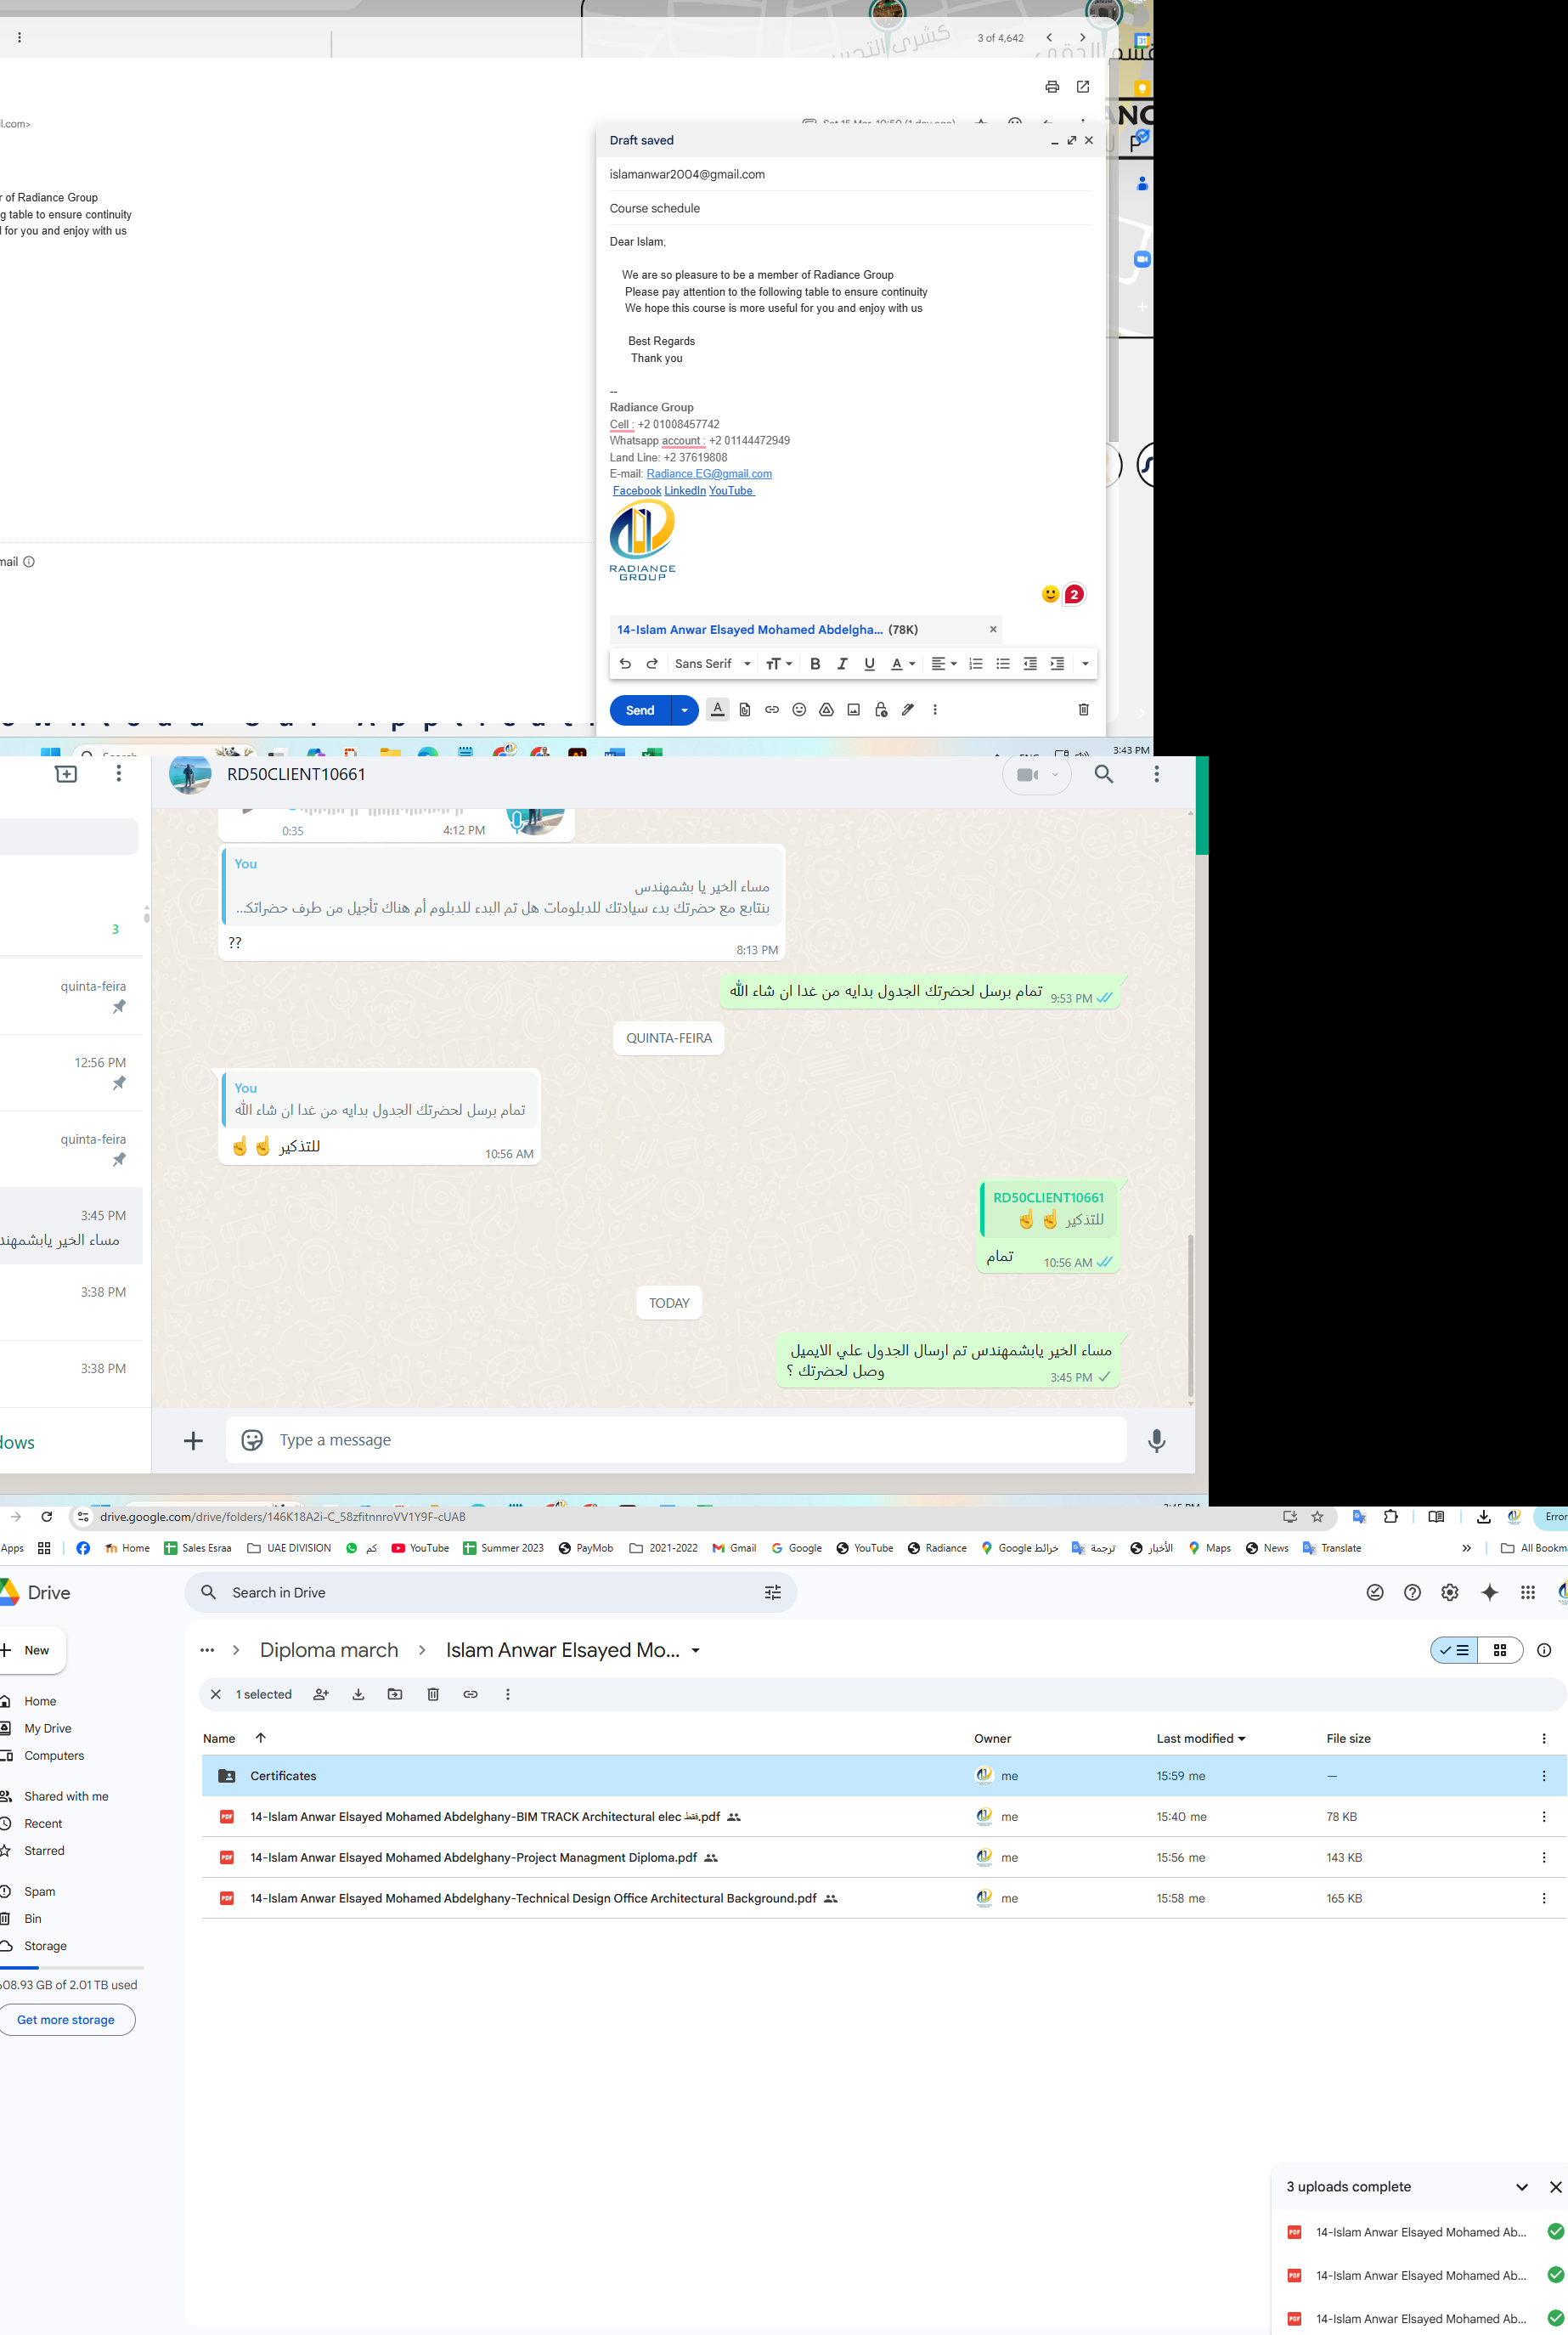Open more options menu in compose footer
This screenshot has width=1568, height=2335.
[935, 710]
